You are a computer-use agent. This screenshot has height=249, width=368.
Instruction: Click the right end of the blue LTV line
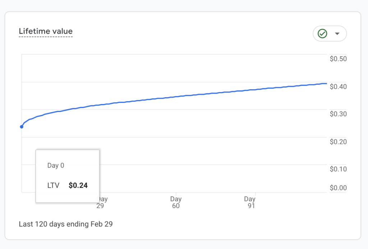[326, 84]
